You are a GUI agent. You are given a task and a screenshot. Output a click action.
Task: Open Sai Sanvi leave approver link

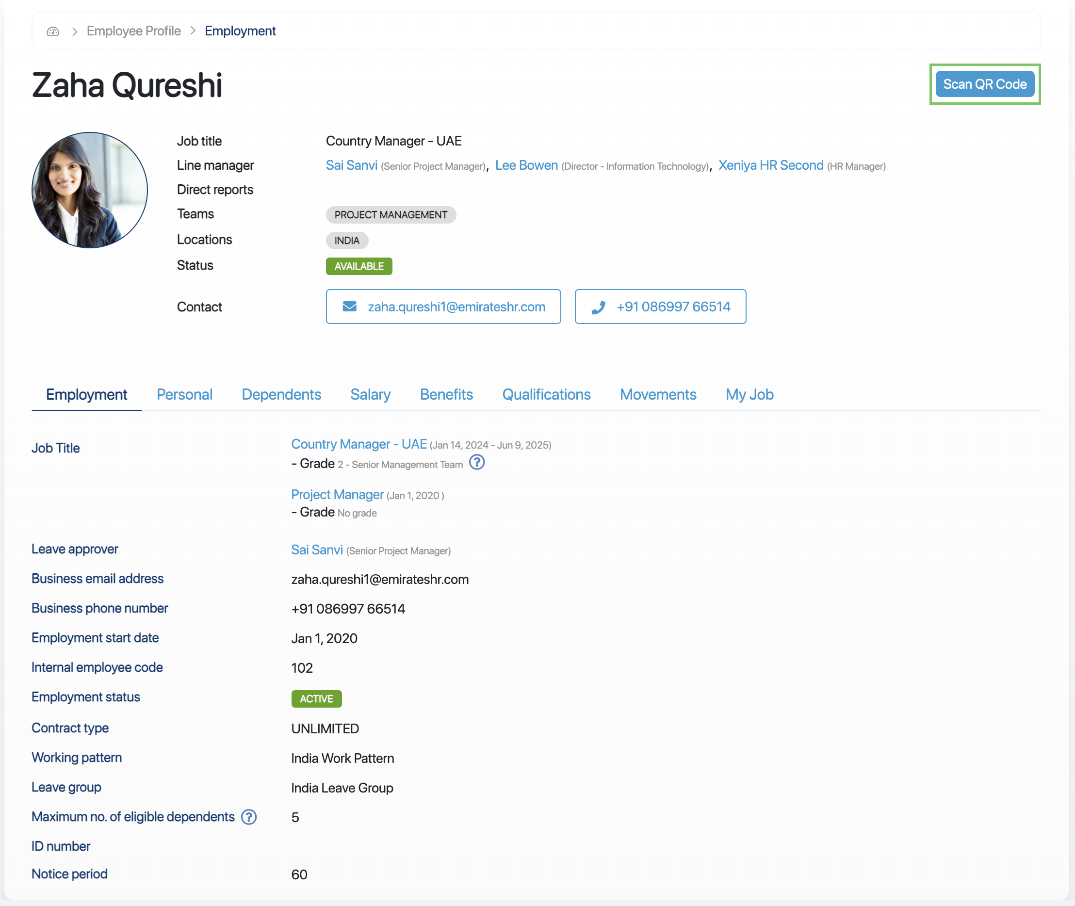click(x=316, y=550)
